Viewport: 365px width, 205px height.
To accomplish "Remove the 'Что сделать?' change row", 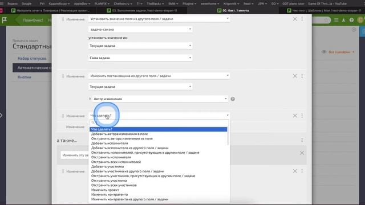I will coord(295,116).
